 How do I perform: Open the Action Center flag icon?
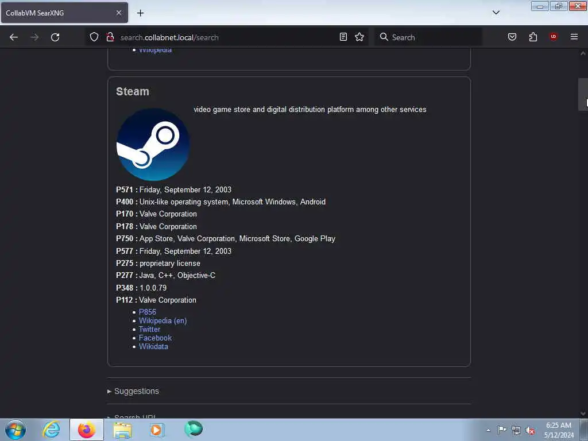[x=502, y=430]
